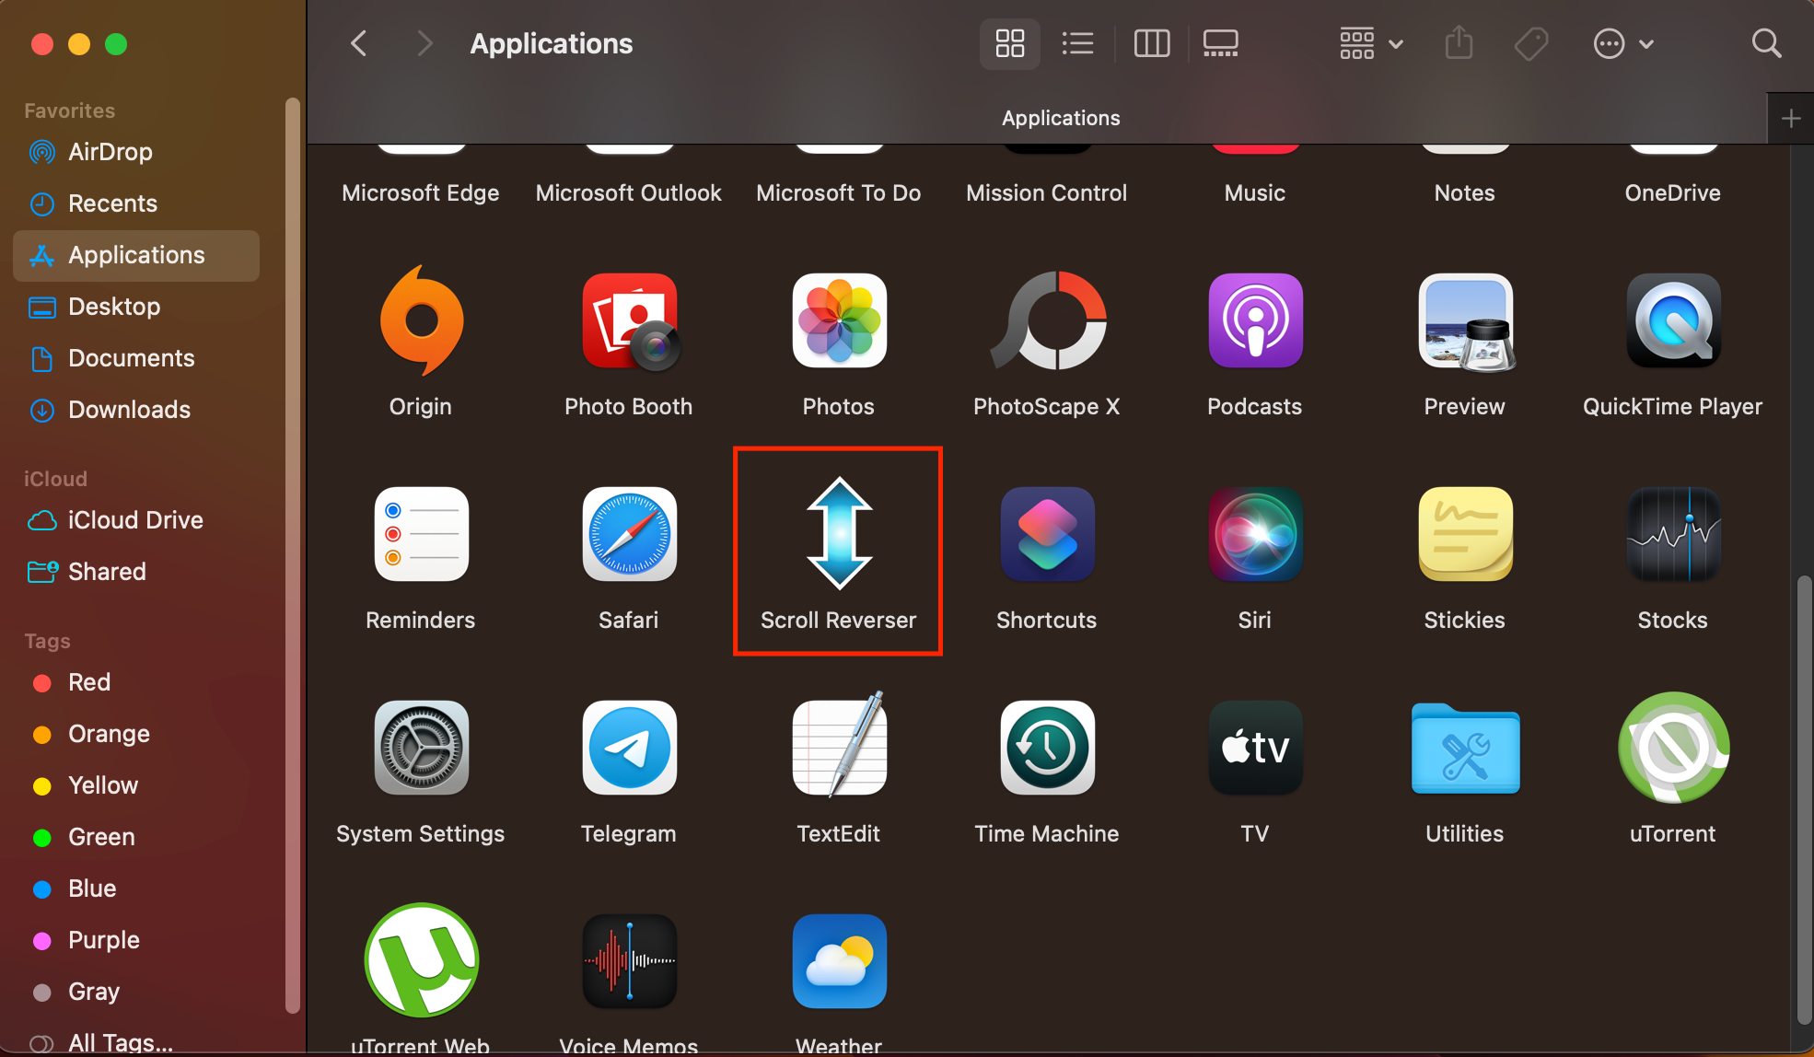Switch to column view
Viewport: 1814px width, 1057px height.
(x=1151, y=43)
